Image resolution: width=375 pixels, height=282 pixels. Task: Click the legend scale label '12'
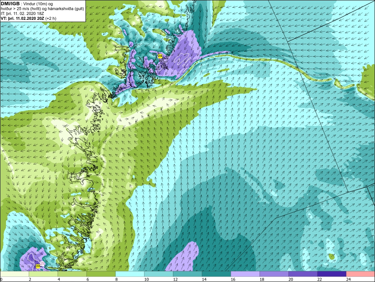click(175, 279)
